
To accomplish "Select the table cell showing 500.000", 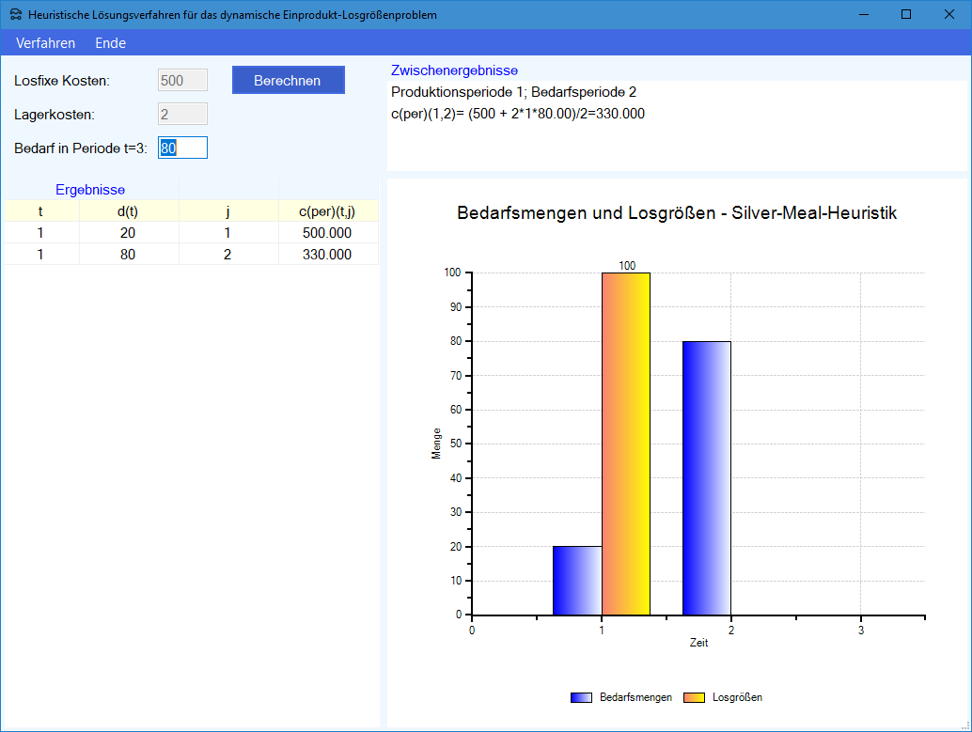I will pyautogui.click(x=328, y=233).
